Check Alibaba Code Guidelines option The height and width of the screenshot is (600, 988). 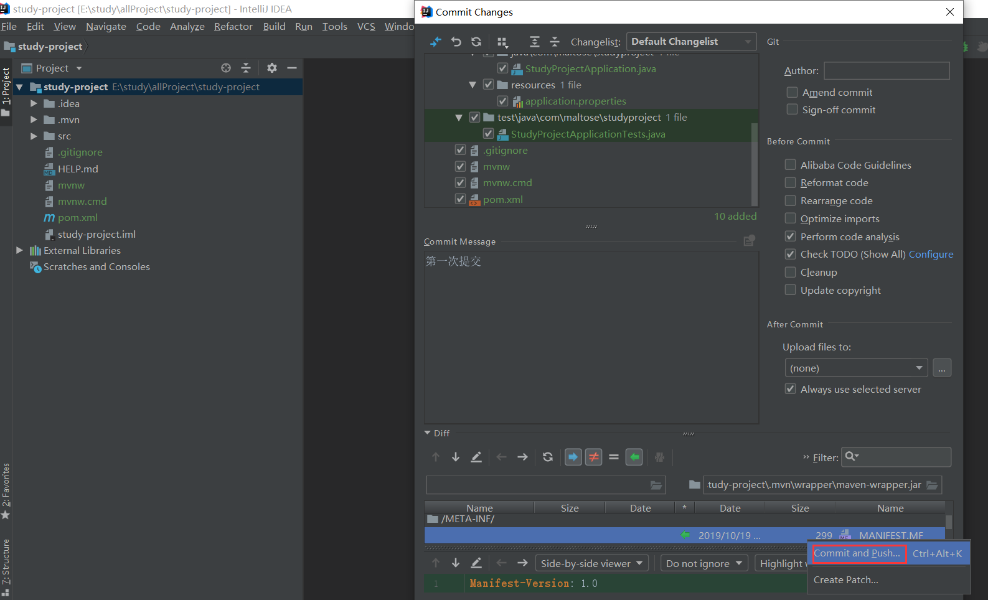(790, 165)
